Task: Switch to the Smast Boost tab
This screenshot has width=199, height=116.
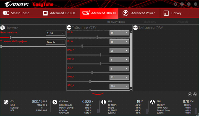Action: [20, 13]
